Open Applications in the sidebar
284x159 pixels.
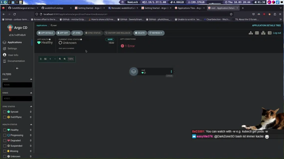15,42
